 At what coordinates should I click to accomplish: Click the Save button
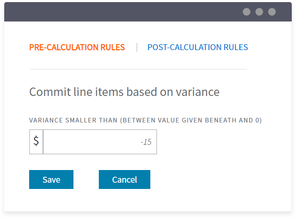coord(51,180)
